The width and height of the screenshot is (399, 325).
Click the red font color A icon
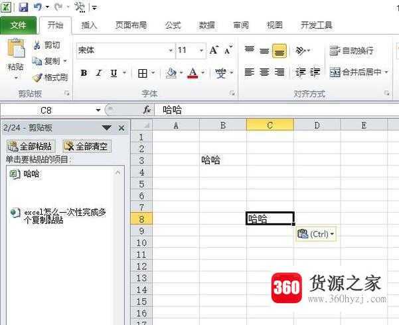[x=193, y=73]
